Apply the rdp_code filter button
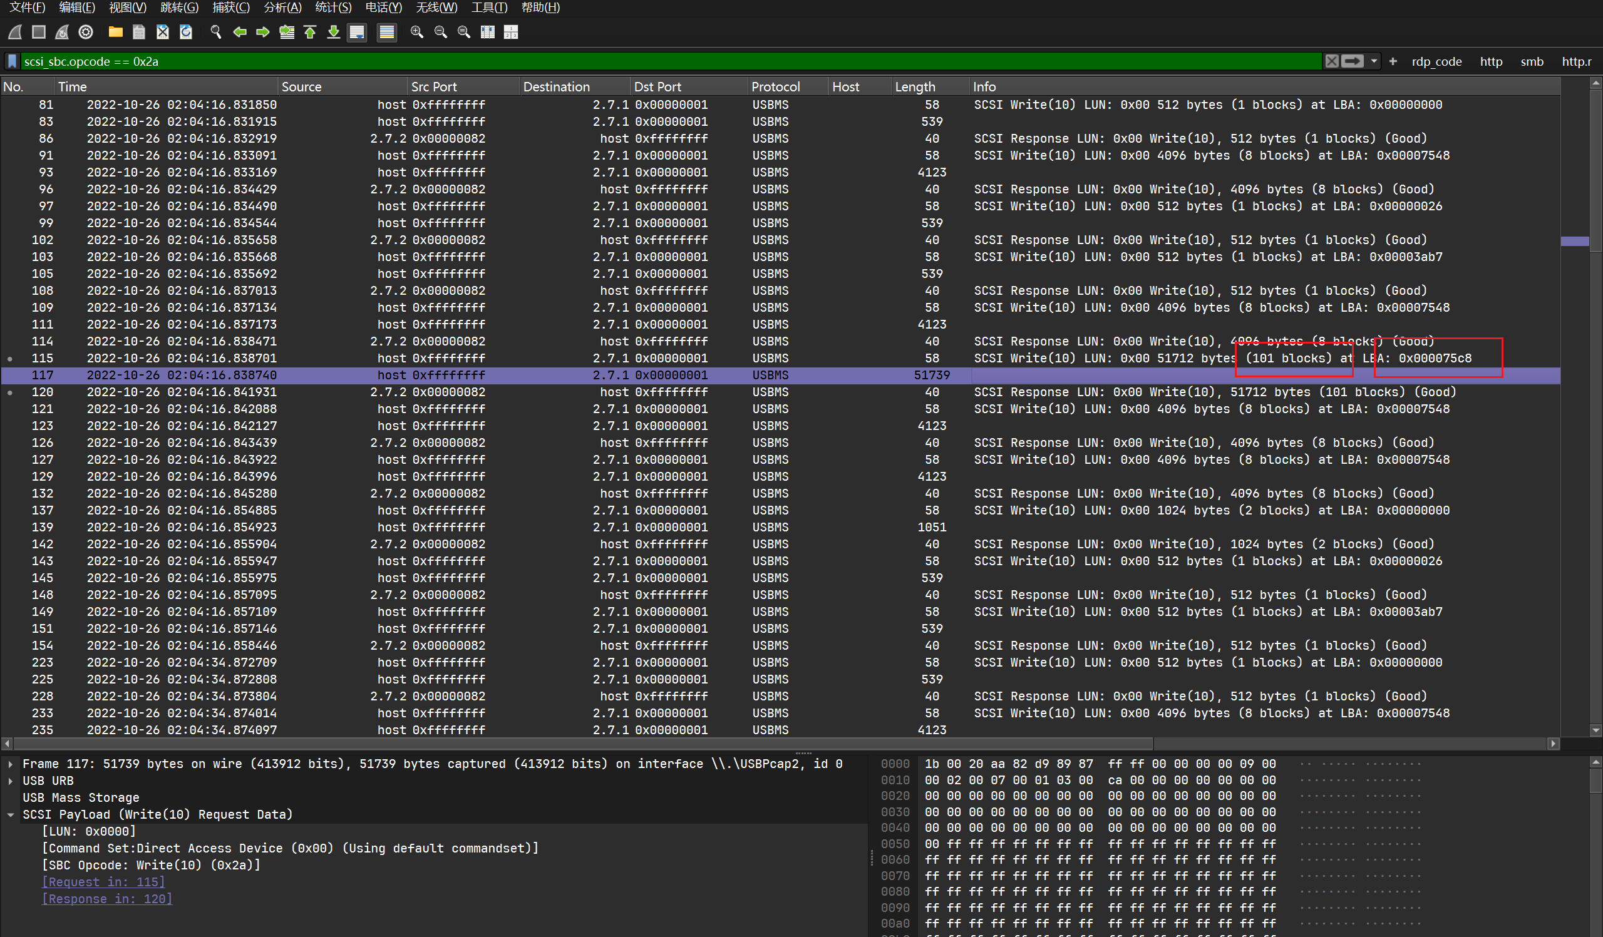Screen dimensions: 1603x937 (1436, 62)
